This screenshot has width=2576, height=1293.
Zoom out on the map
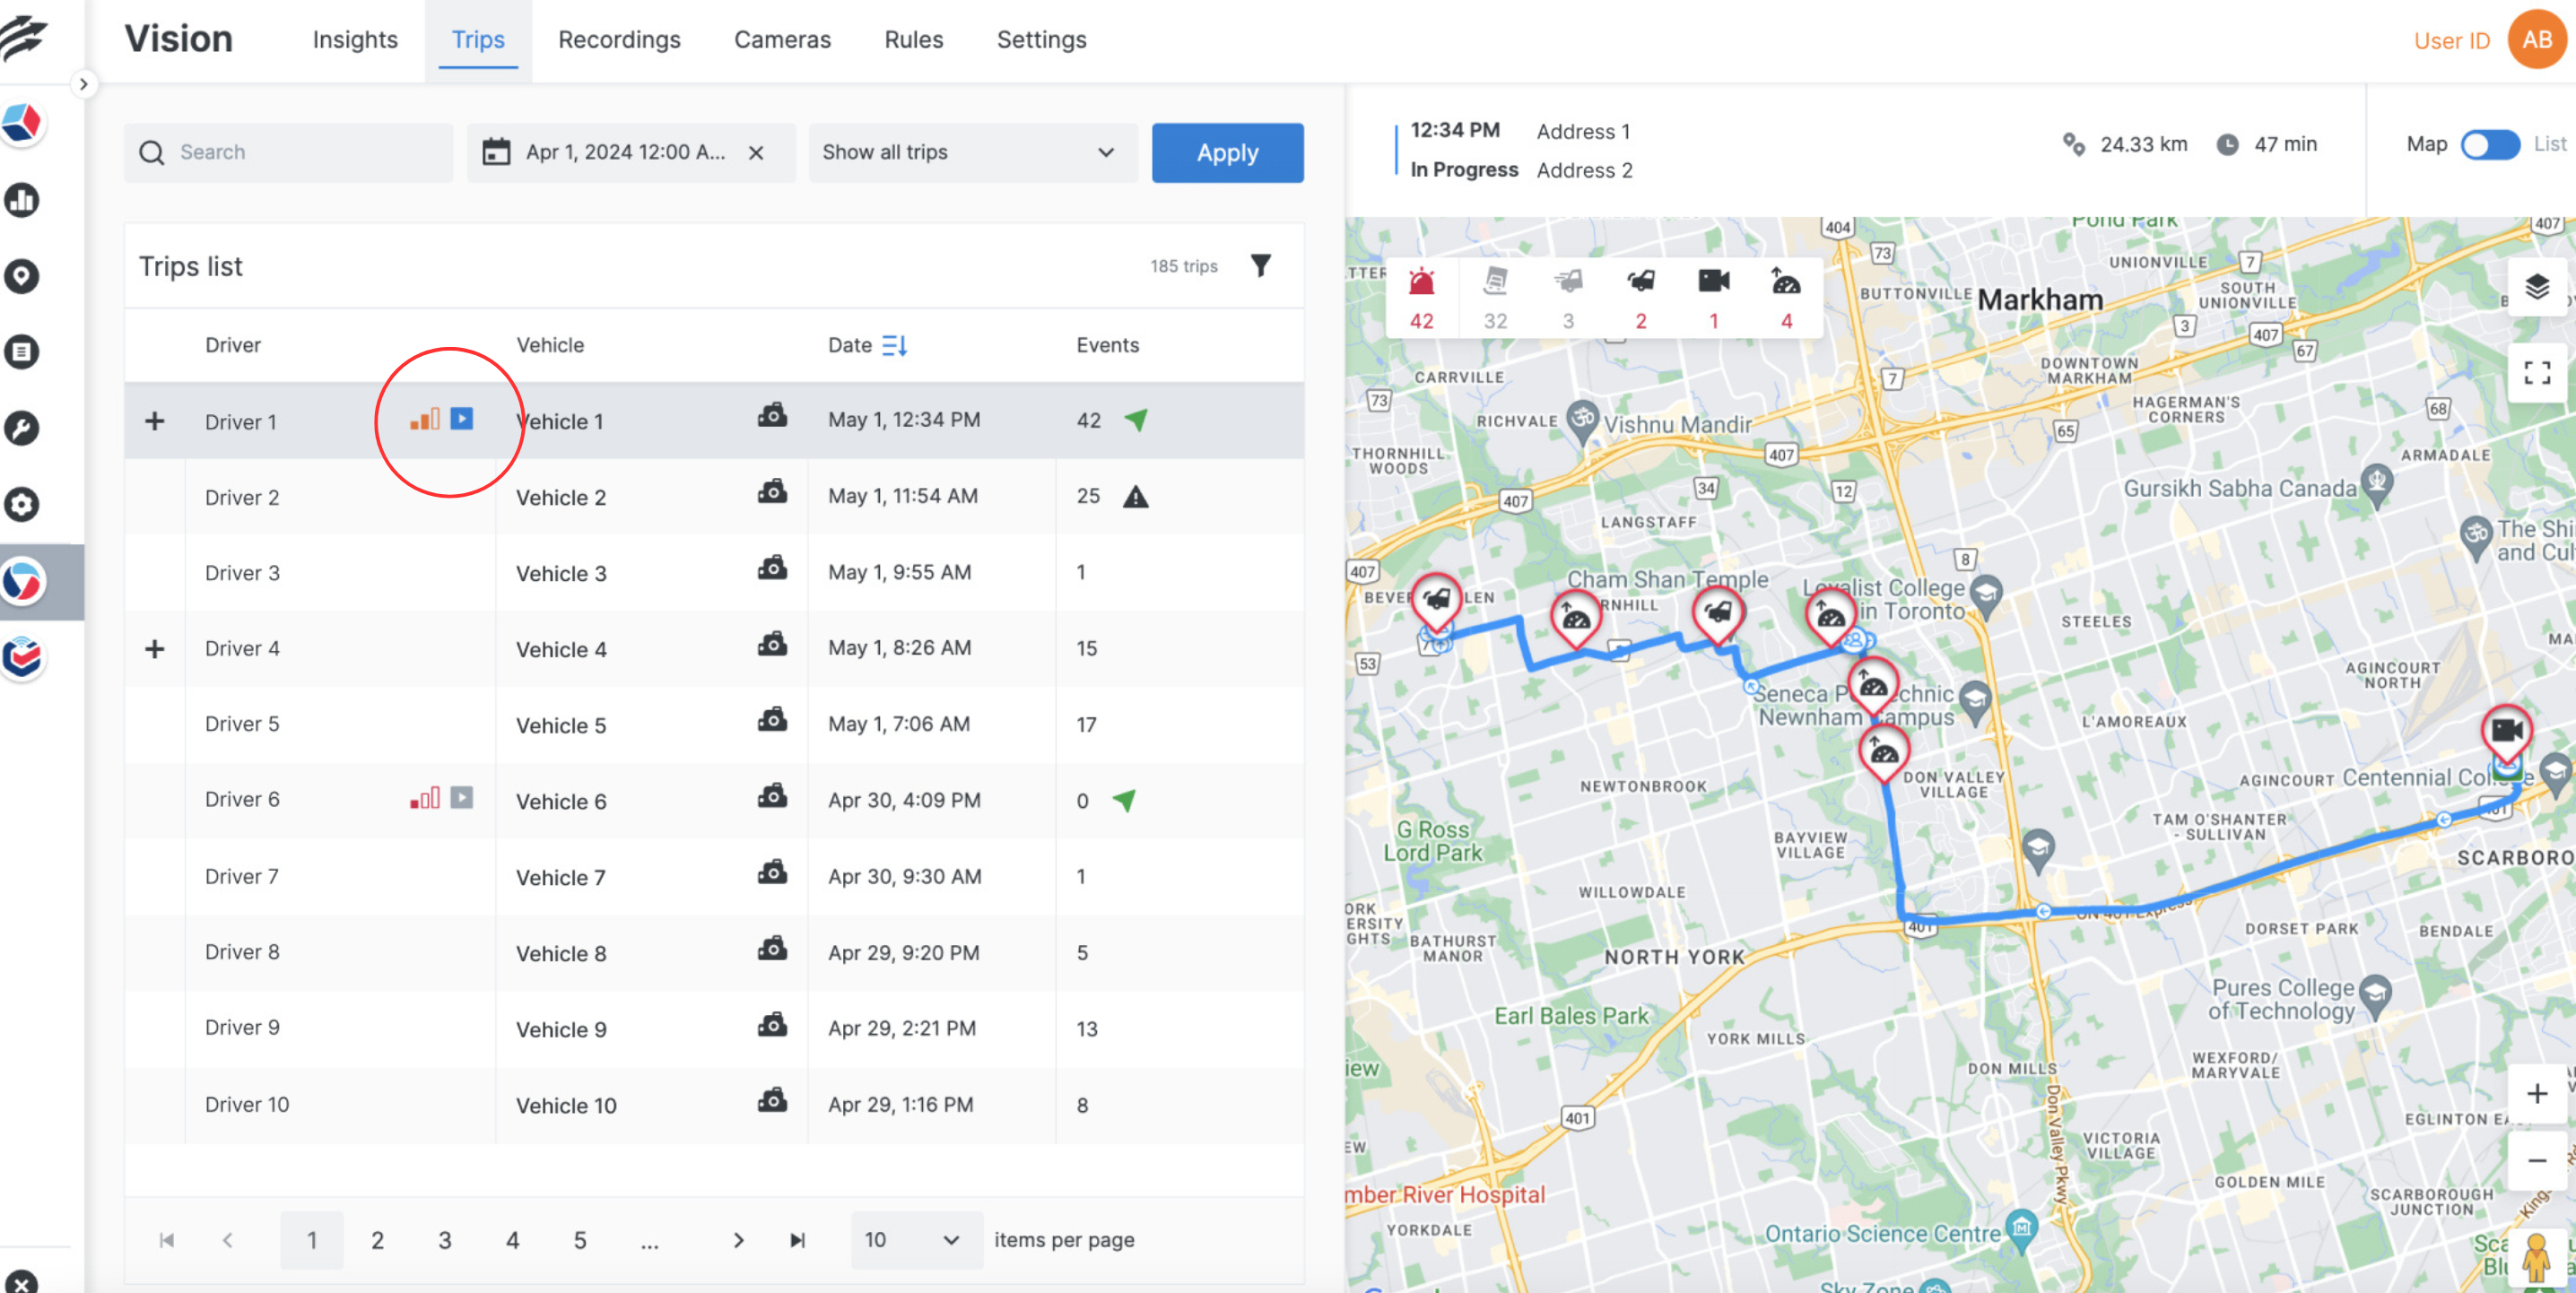(x=2536, y=1161)
